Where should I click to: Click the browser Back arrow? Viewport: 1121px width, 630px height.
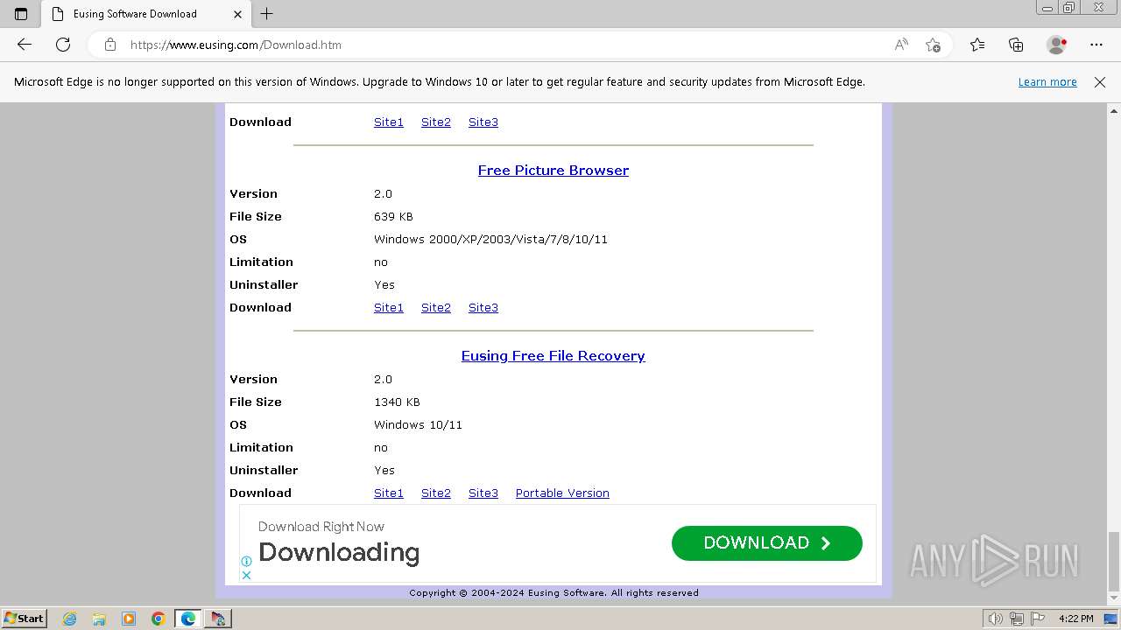[x=25, y=45]
